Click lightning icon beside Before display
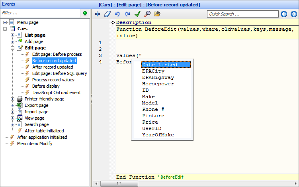Image resolution: width=299 pixels, height=187 pixels. (x=27, y=86)
